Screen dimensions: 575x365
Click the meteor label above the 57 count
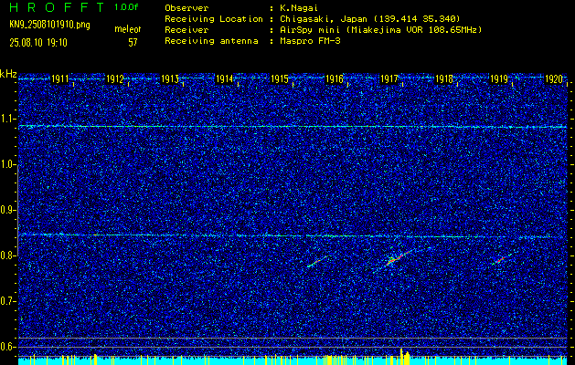(x=127, y=29)
